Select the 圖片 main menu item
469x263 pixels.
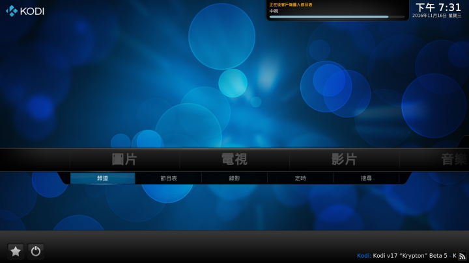coord(124,160)
